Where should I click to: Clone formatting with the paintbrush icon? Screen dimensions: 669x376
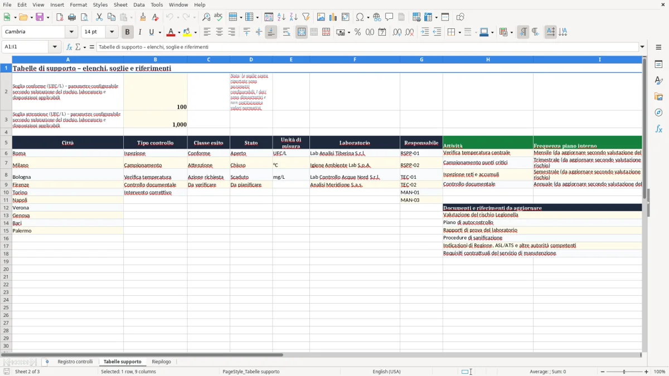click(143, 17)
